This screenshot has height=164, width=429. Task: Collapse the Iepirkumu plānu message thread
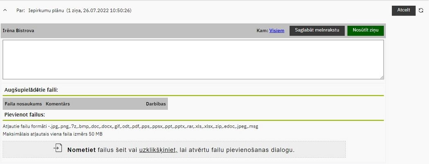point(5,10)
